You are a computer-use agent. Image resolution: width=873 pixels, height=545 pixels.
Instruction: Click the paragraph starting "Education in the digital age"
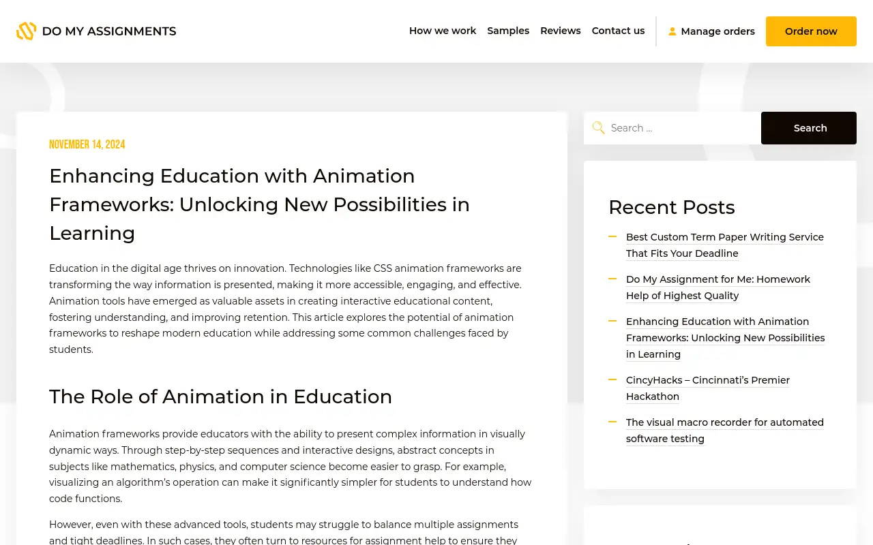click(286, 309)
